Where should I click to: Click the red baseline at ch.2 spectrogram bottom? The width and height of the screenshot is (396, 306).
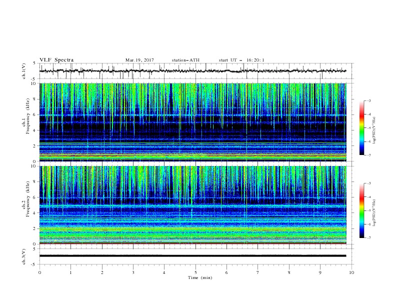tap(192, 243)
